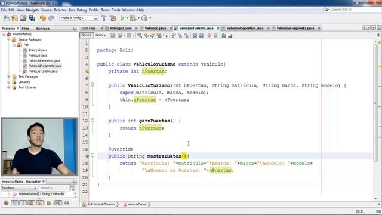Open the Refactor menu
This screenshot has width=382, height=215.
tap(60, 10)
